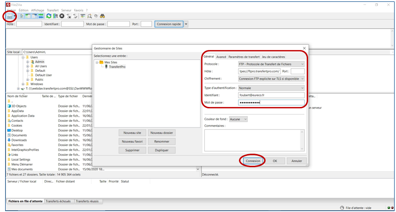This screenshot has height=212, width=396.
Task: Switch to Jeu de caractères tab
Action: 274,57
